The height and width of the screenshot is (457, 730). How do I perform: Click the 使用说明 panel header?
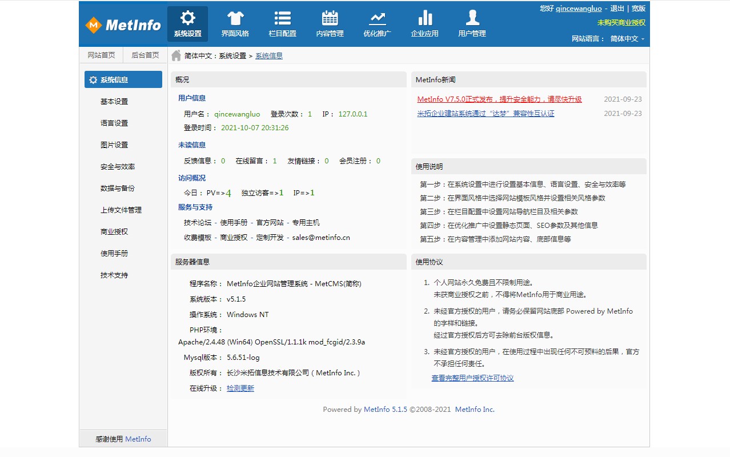pos(529,167)
